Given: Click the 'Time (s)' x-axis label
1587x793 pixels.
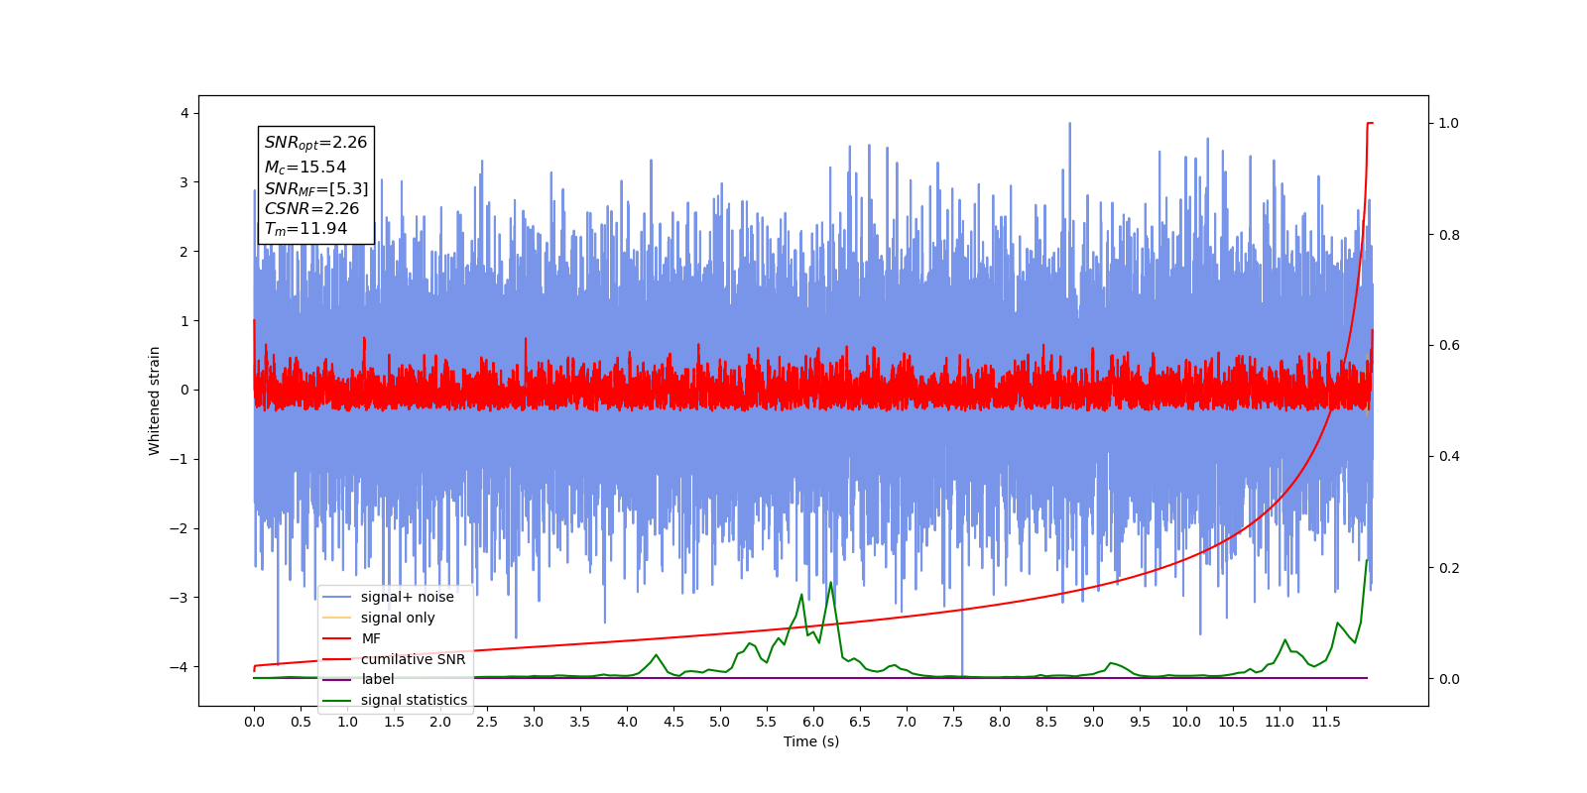Looking at the screenshot, I should click(811, 741).
